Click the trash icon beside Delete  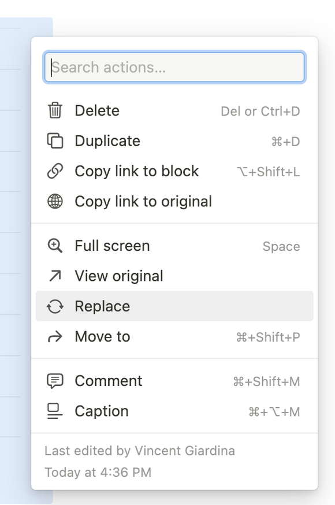coord(55,110)
